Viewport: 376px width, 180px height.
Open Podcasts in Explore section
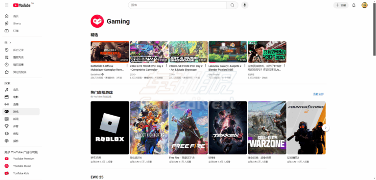(x=21, y=141)
